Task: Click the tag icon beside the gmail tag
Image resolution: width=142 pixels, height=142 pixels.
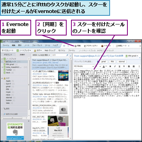Action: [99, 62]
